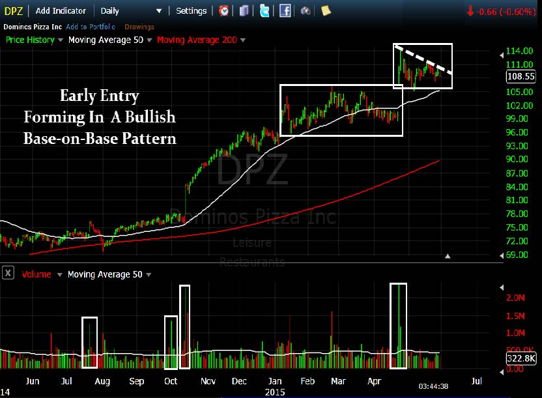Click the 2.0M volume axis label

pos(515,298)
